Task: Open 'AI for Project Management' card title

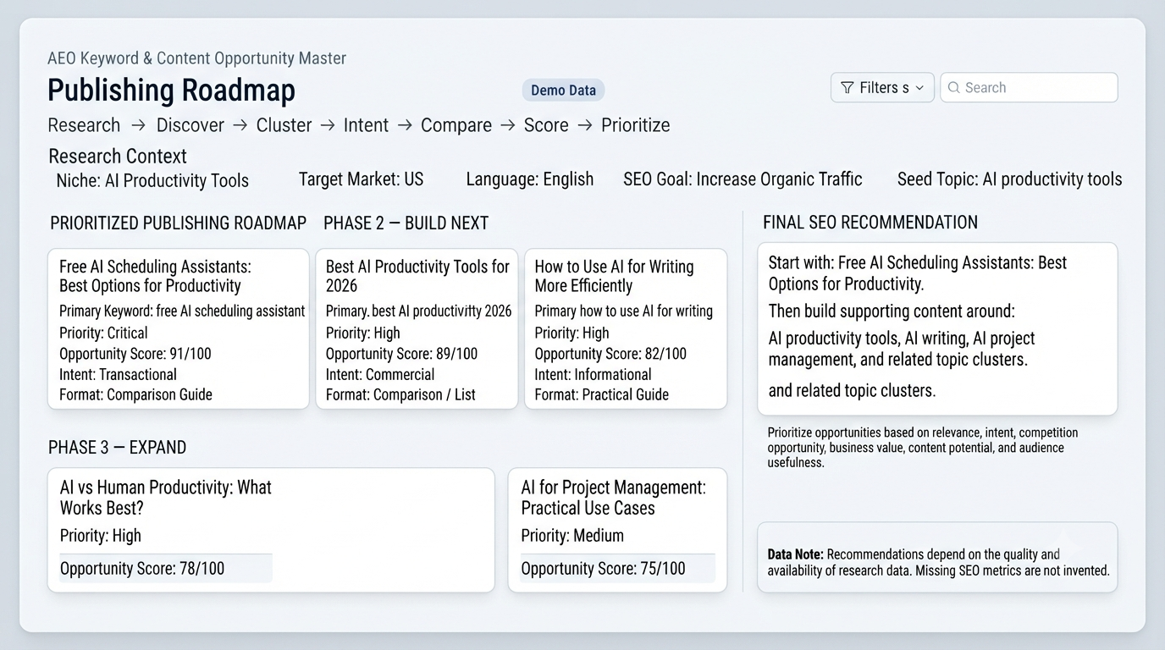Action: coord(613,498)
